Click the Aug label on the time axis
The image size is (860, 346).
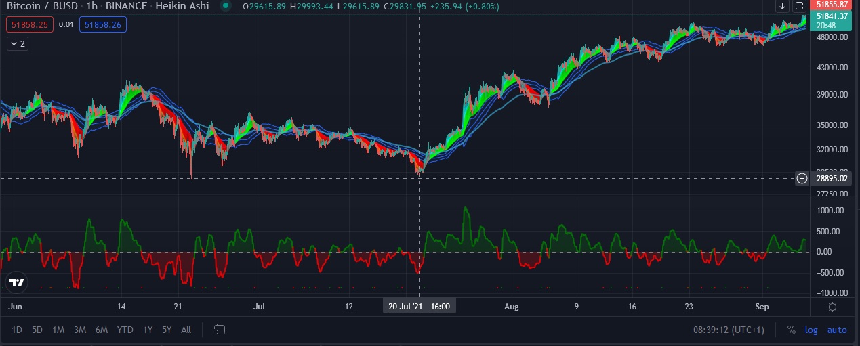[512, 307]
